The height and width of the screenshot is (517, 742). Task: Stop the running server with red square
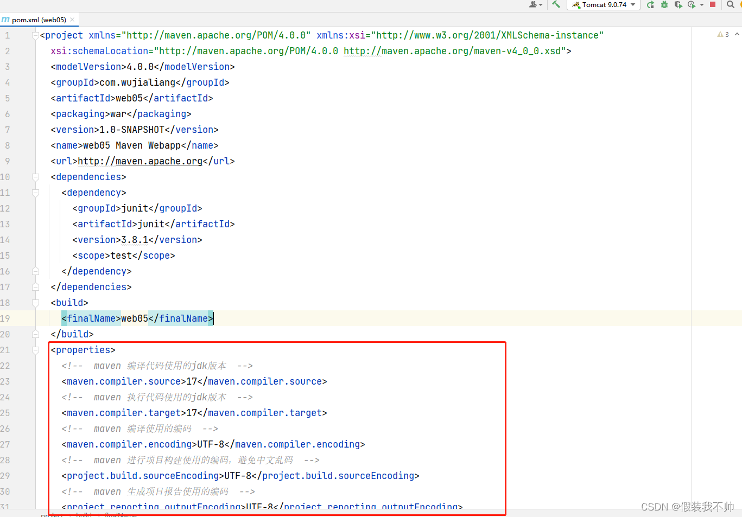[713, 4]
